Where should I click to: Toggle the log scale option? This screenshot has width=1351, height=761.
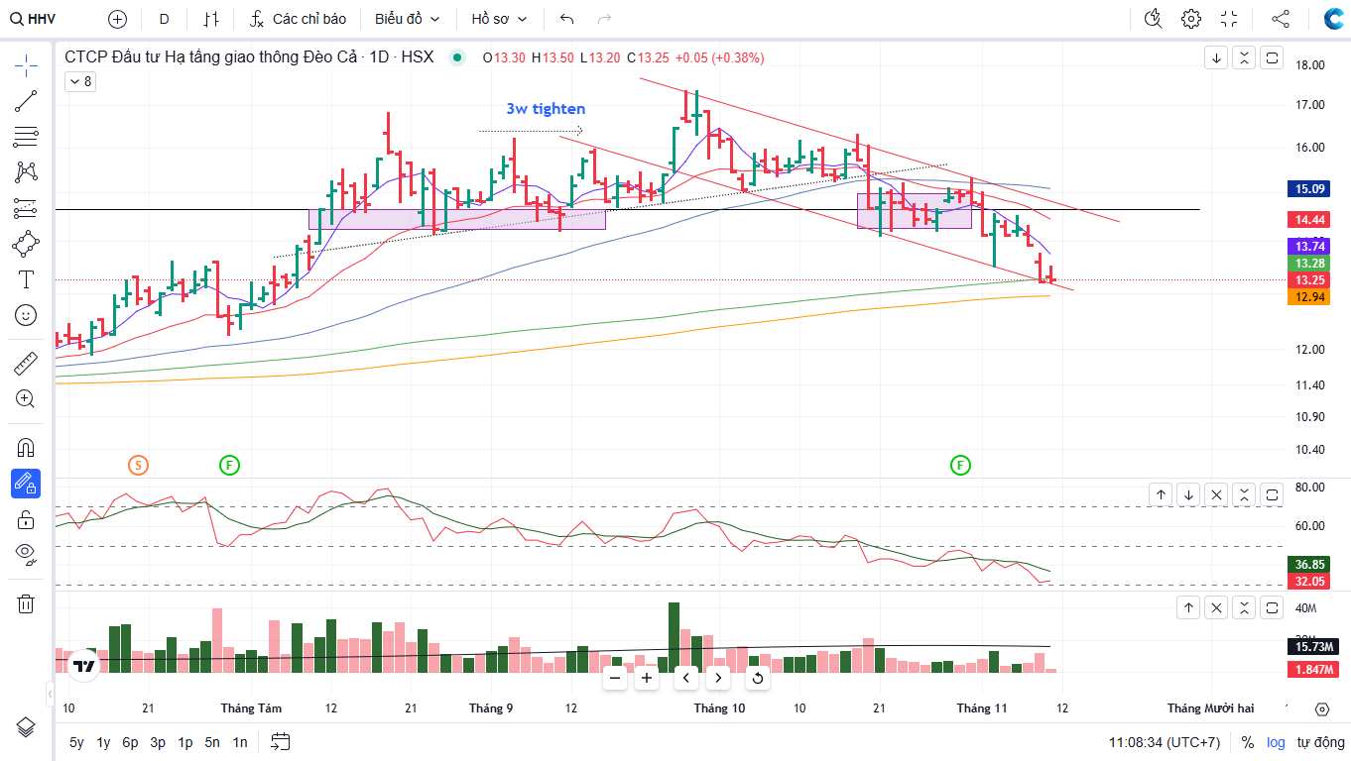tap(1276, 742)
